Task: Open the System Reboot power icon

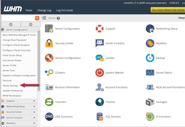Action: coord(100,72)
